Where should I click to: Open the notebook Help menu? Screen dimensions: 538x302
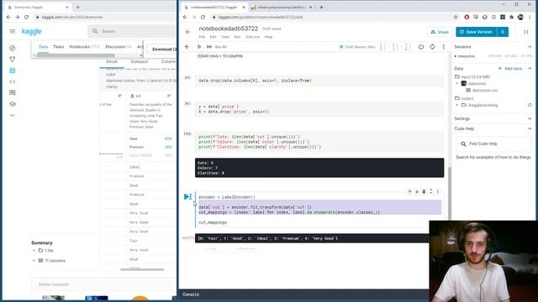click(x=268, y=37)
